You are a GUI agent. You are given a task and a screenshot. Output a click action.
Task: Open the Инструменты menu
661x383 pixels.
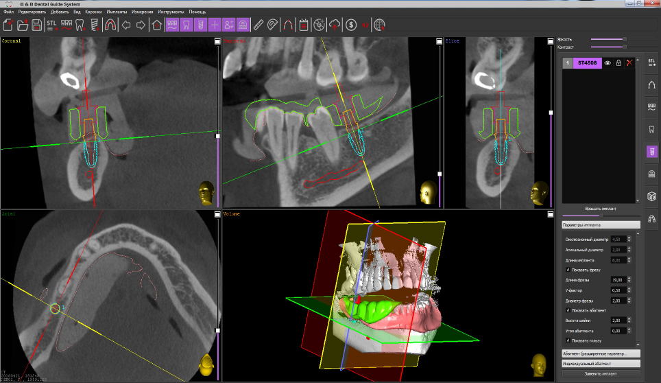(x=171, y=12)
